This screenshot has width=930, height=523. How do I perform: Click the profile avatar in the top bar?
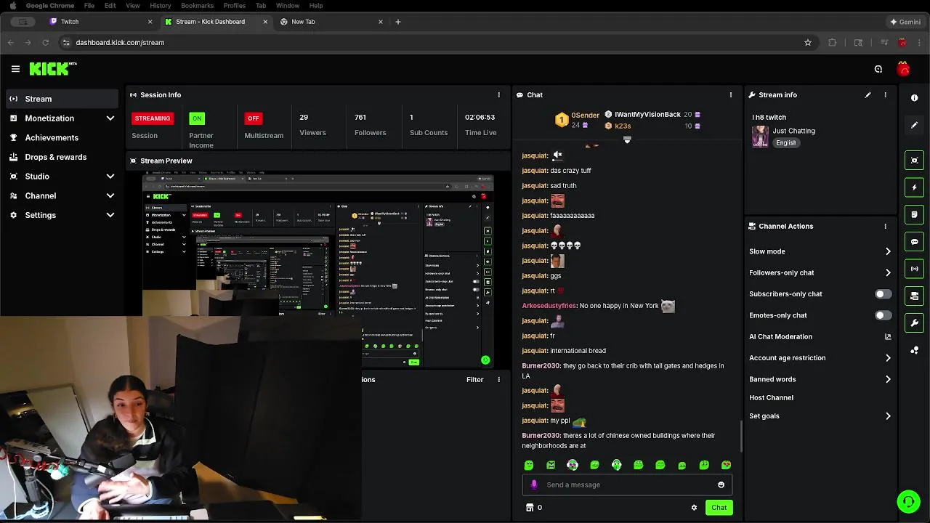(903, 69)
